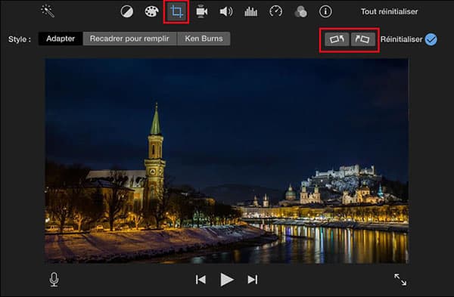The image size is (454, 297).
Task: Select the crop tool icon
Action: click(x=176, y=11)
